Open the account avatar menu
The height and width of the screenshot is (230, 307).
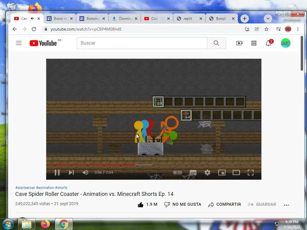tap(286, 43)
